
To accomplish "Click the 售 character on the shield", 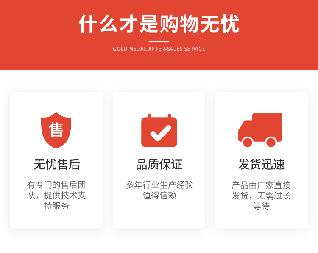I will click(56, 129).
